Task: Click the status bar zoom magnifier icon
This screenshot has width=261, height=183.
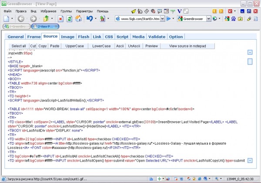Action: (x=216, y=179)
